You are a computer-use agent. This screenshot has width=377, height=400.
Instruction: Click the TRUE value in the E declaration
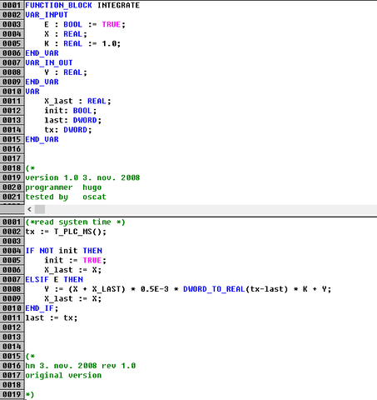click(x=112, y=24)
